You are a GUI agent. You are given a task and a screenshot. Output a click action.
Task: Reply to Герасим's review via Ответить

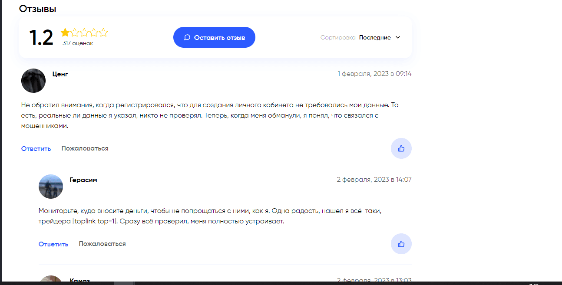53,244
